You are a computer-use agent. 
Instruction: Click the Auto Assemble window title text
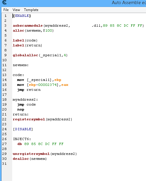129,3
